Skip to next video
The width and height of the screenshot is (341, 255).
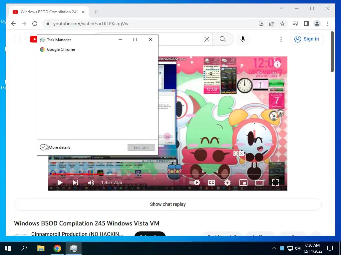click(x=76, y=183)
